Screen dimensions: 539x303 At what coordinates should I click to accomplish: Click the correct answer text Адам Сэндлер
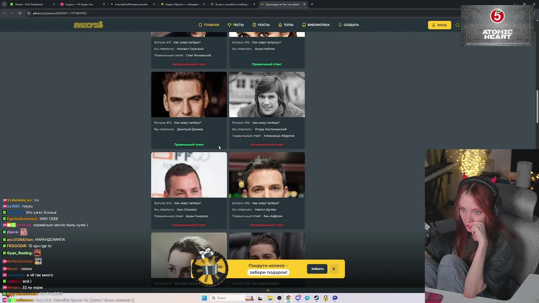tap(197, 216)
